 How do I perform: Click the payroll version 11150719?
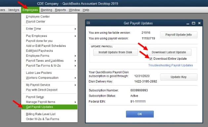[148, 38]
